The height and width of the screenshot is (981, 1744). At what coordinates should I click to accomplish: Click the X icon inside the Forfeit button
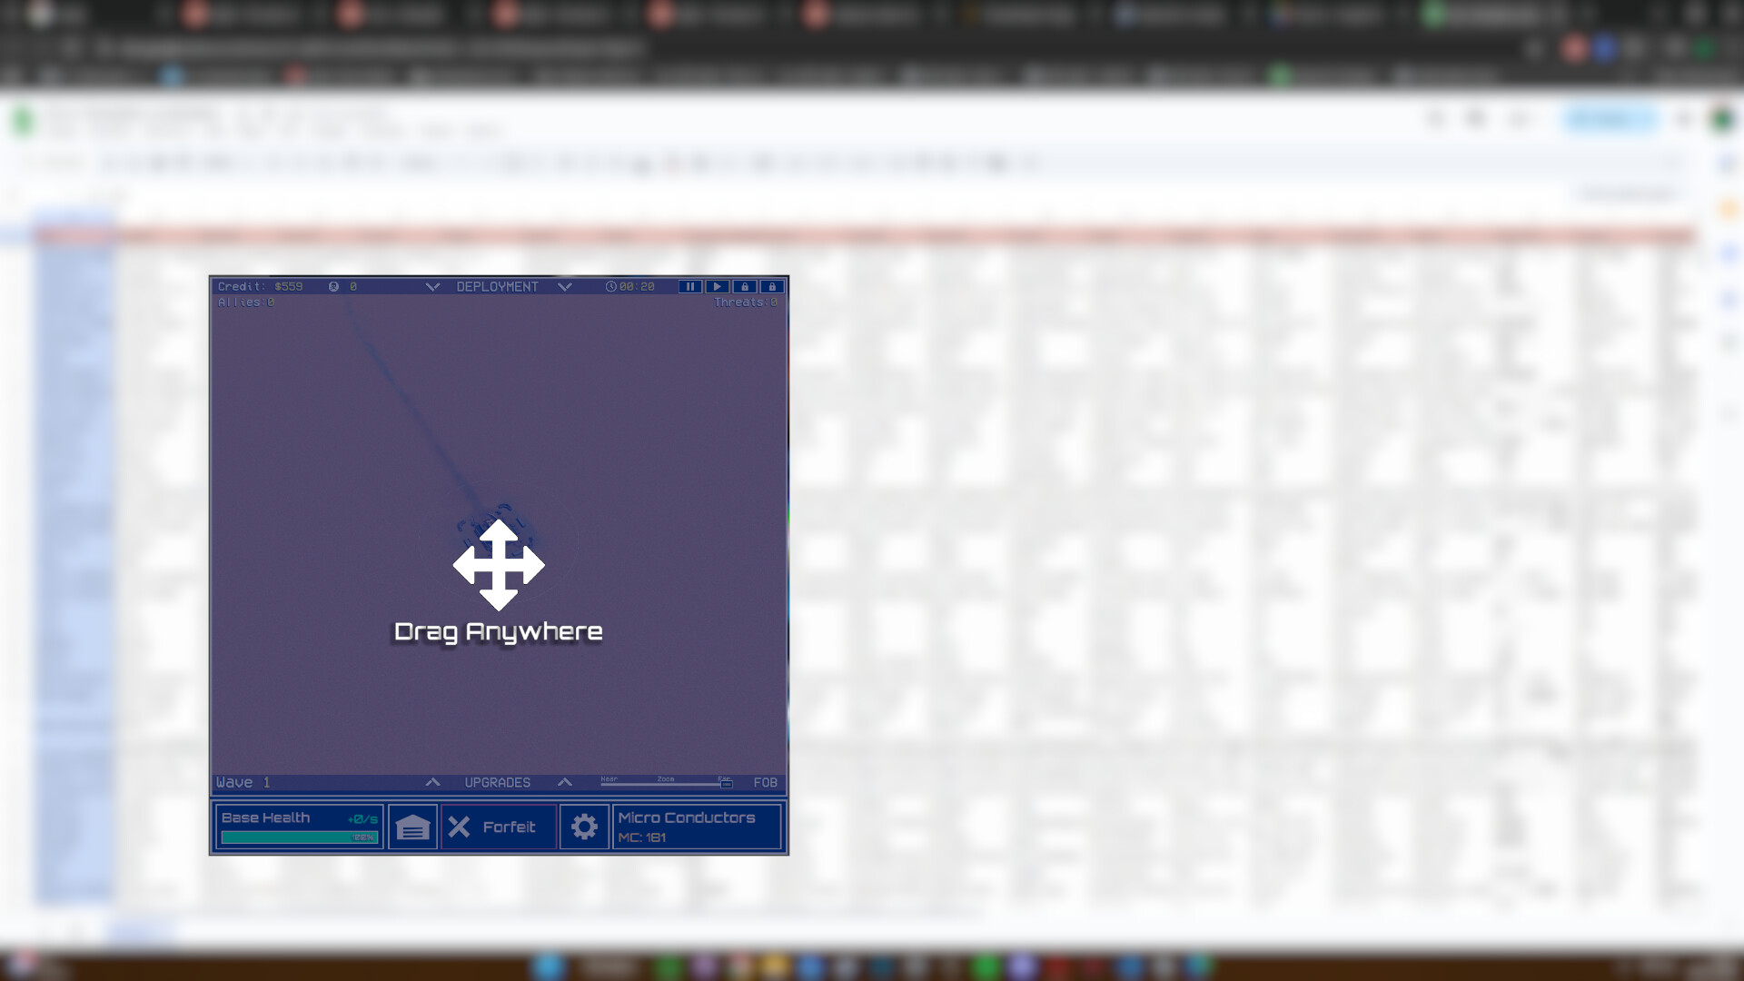(459, 827)
